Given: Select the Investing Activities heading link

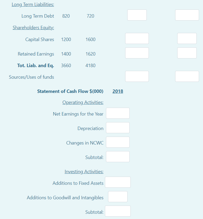Looking at the screenshot, I should coord(84,171).
